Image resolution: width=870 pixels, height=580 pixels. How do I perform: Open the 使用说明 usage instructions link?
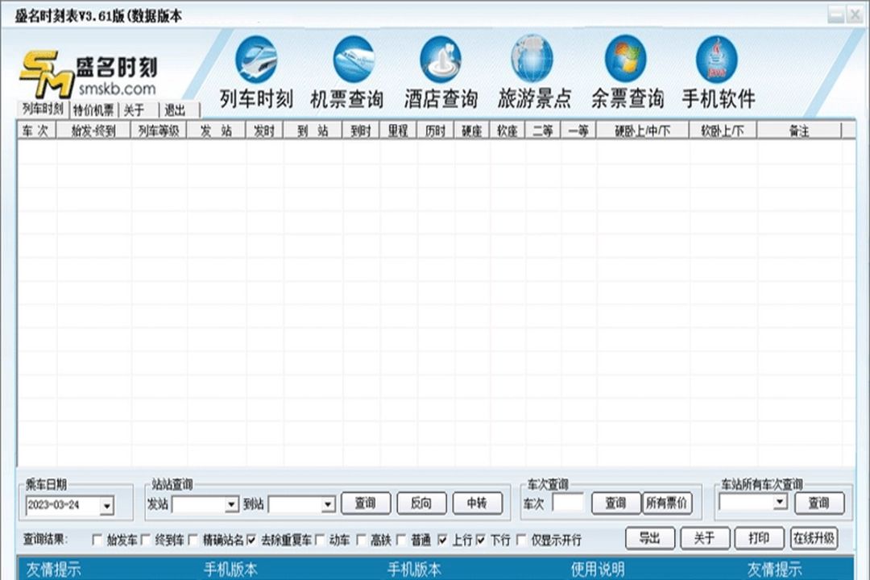tap(599, 567)
